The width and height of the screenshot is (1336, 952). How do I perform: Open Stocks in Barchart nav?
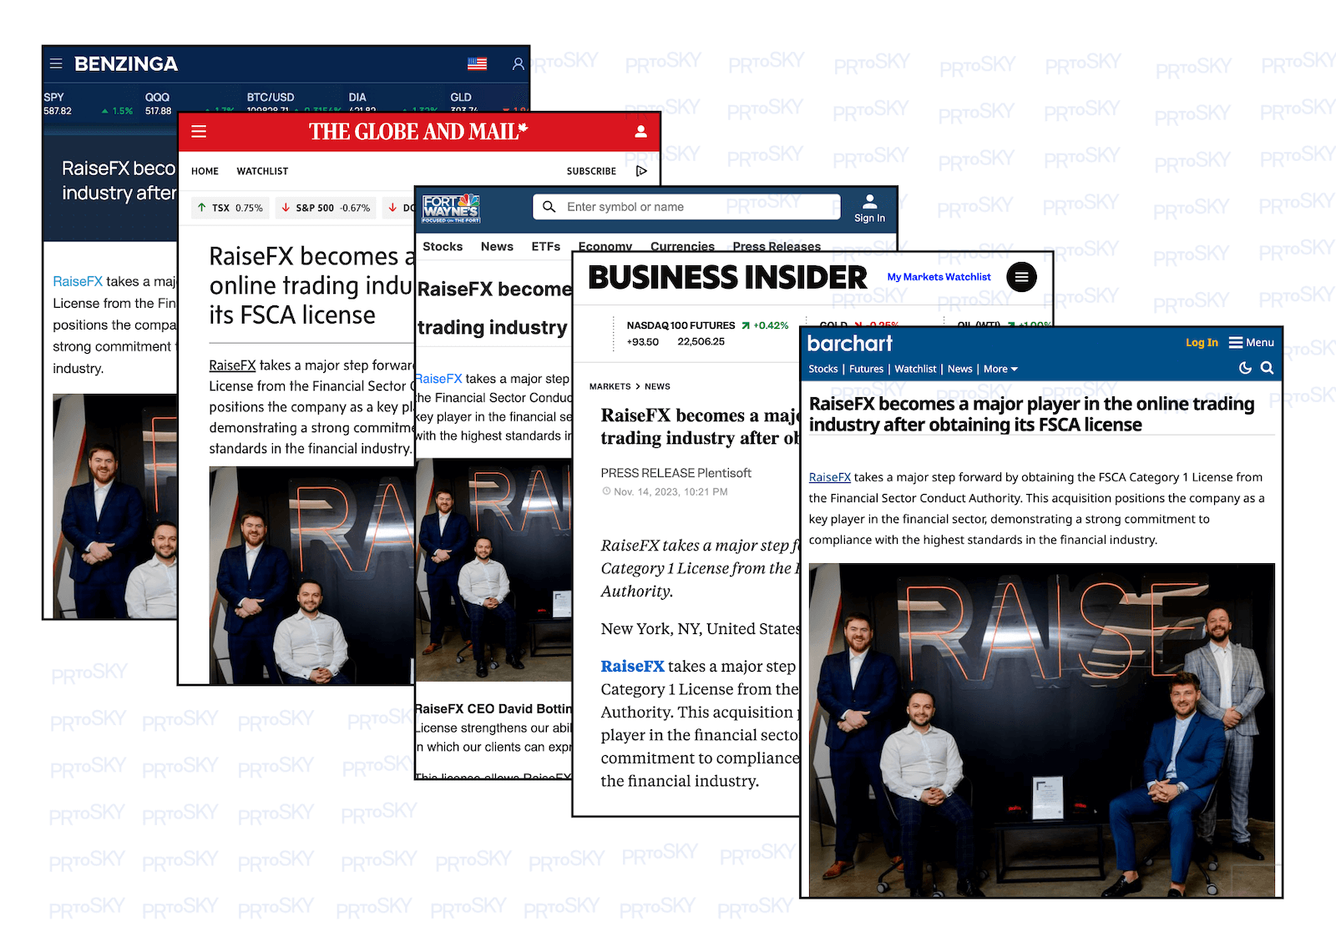(x=822, y=369)
